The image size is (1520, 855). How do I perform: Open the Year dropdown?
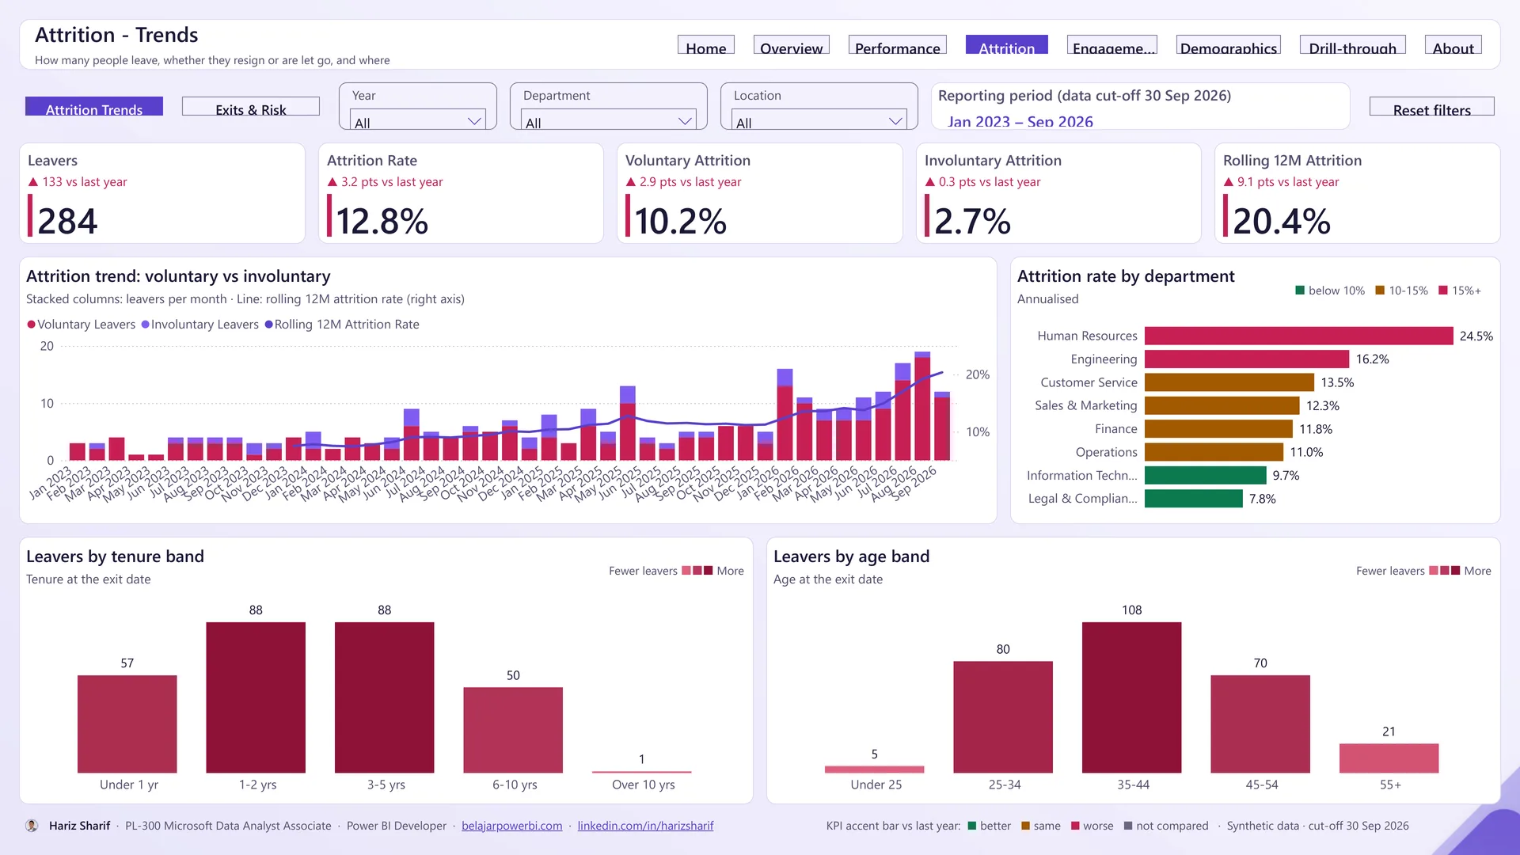click(418, 120)
